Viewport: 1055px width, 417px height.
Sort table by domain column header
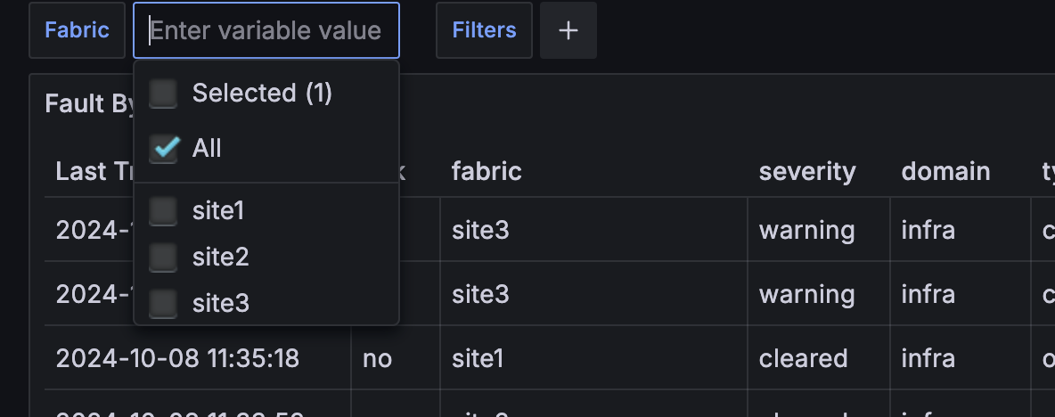[945, 171]
